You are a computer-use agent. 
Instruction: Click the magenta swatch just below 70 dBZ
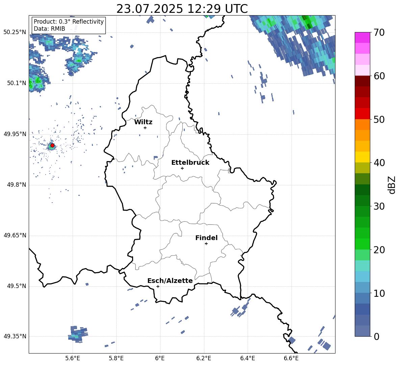pyautogui.click(x=362, y=38)
